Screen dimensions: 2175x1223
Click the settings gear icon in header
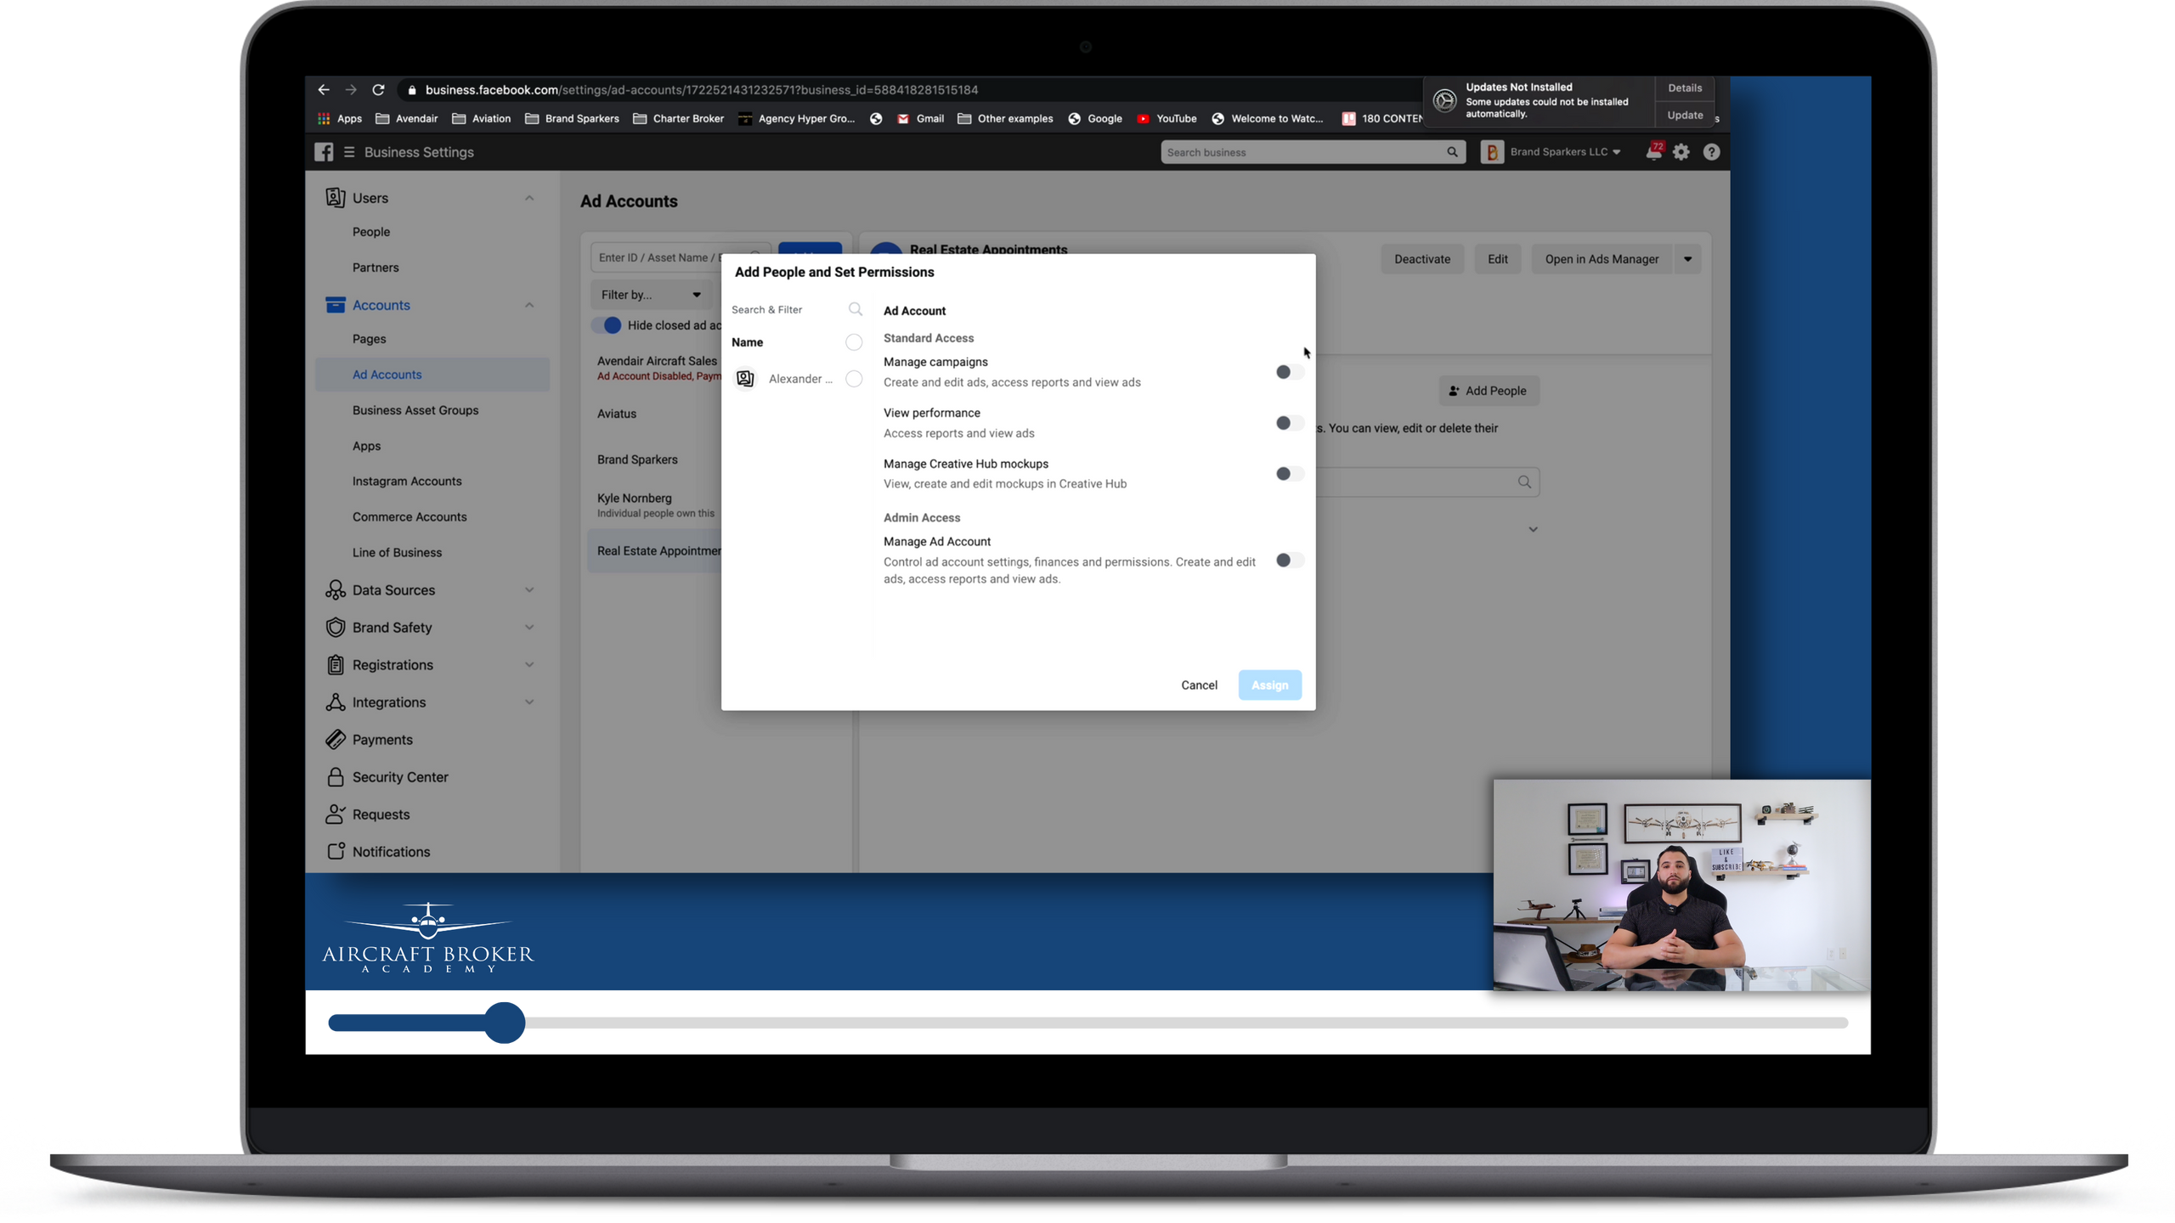coord(1681,152)
